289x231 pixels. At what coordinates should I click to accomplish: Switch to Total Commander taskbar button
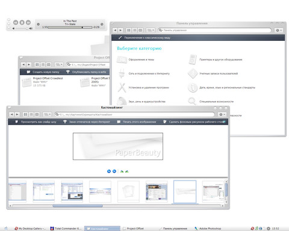click(66, 229)
